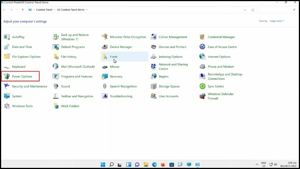This screenshot has height=169, width=300.
Task: Click the System monitor icon
Action: click(7, 96)
